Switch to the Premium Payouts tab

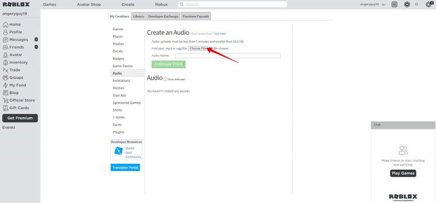click(x=196, y=16)
